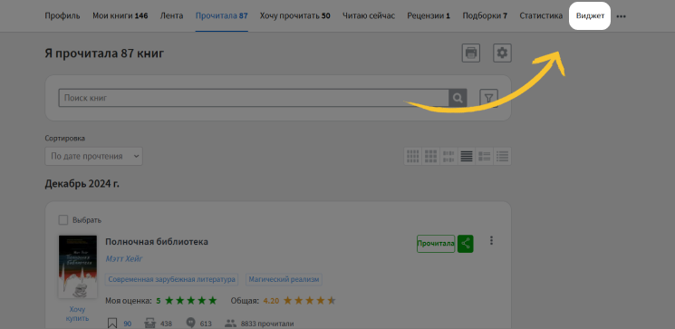Viewport: 675px width, 329px height.
Task: Click the Современная зарубежная литература tag
Action: [171, 279]
